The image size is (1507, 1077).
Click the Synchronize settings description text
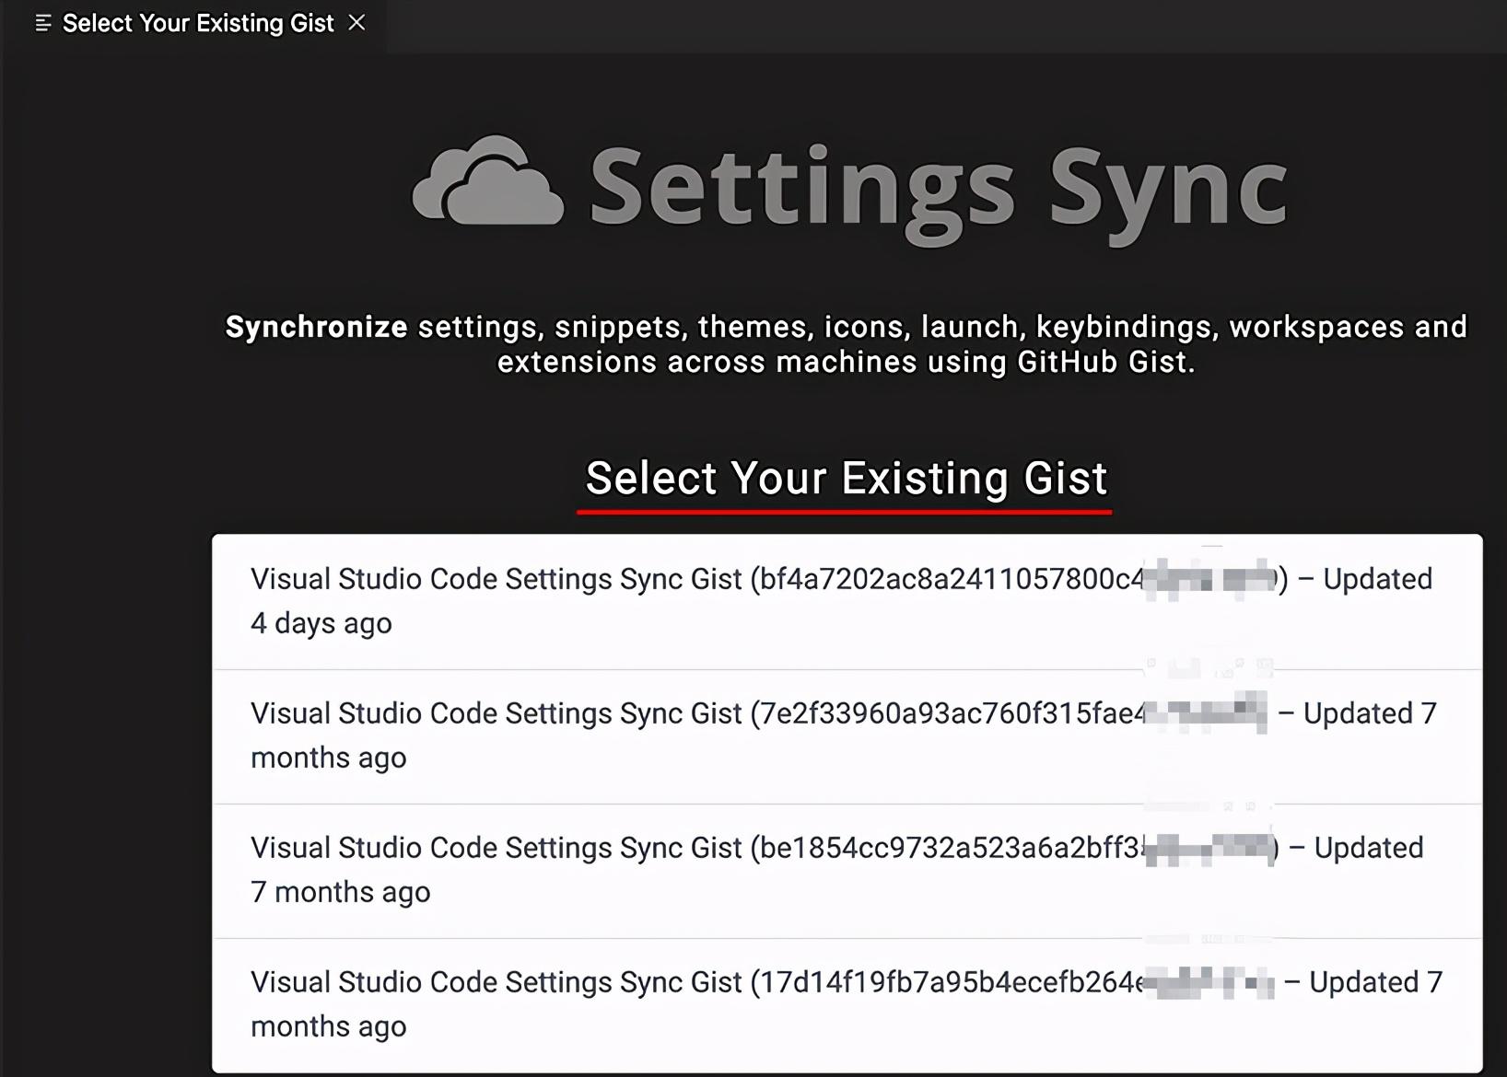846,344
